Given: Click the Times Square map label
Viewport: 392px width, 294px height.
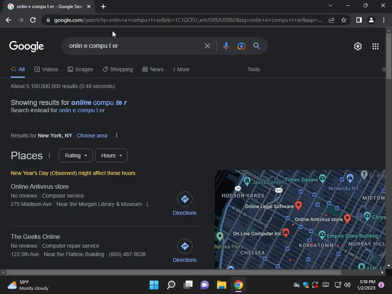Looking at the screenshot, I should (301, 180).
